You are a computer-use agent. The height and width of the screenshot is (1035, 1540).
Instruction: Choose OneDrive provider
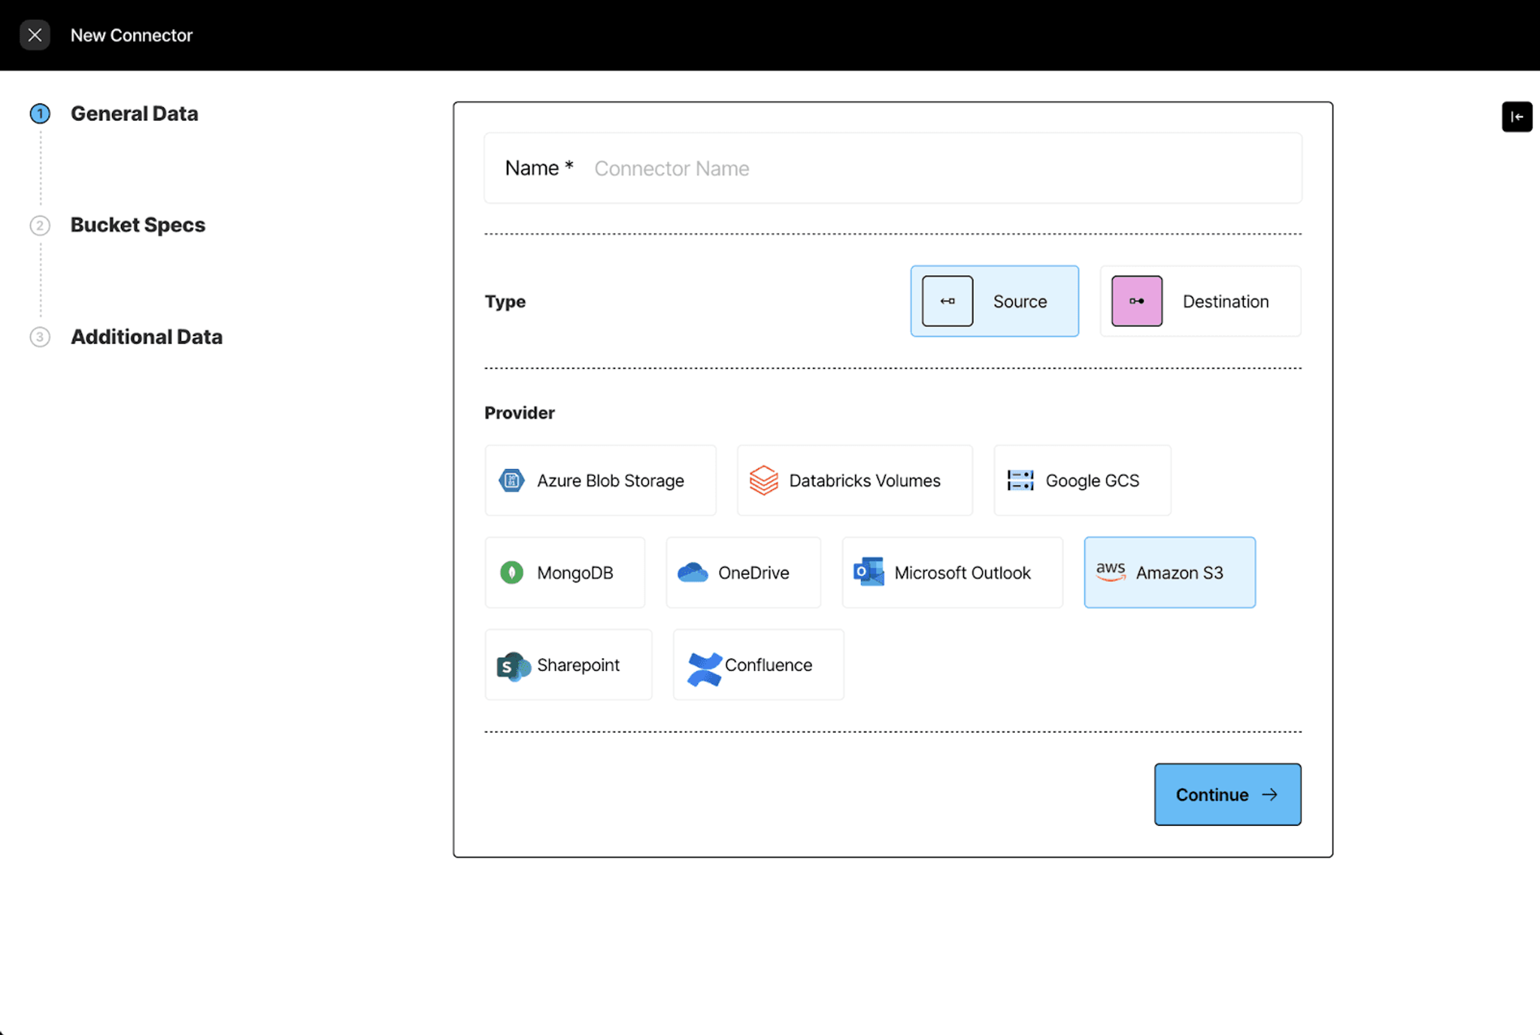click(x=743, y=573)
